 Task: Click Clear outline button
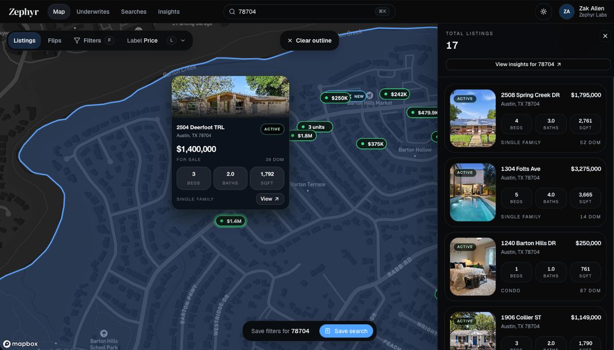click(x=309, y=41)
